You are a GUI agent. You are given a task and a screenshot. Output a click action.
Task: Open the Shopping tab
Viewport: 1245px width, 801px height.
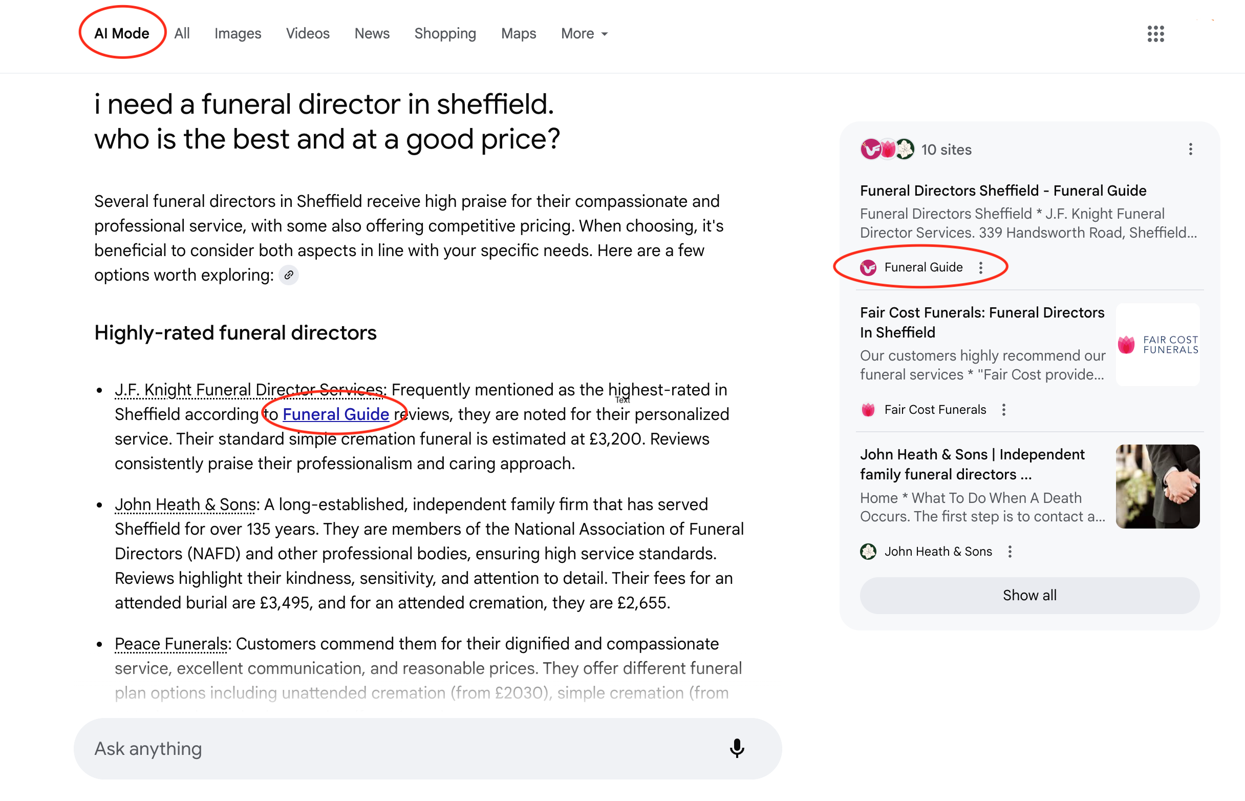(445, 34)
